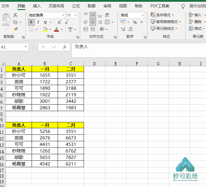Click formula bar showing 负责人
Screen dimensions: 206x187
tap(139, 50)
